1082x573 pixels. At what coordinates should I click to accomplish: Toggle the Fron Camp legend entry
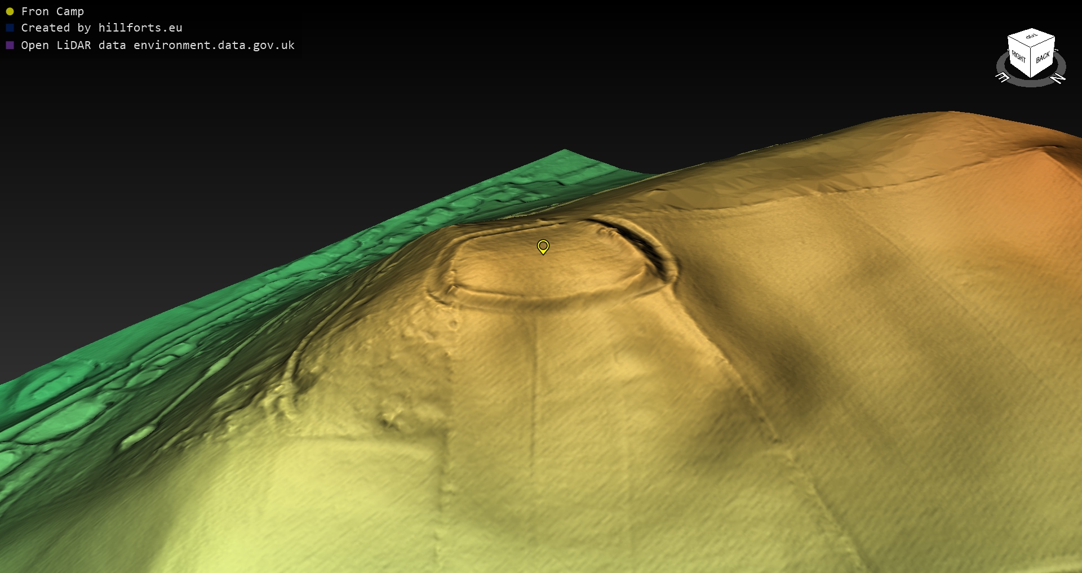point(52,11)
